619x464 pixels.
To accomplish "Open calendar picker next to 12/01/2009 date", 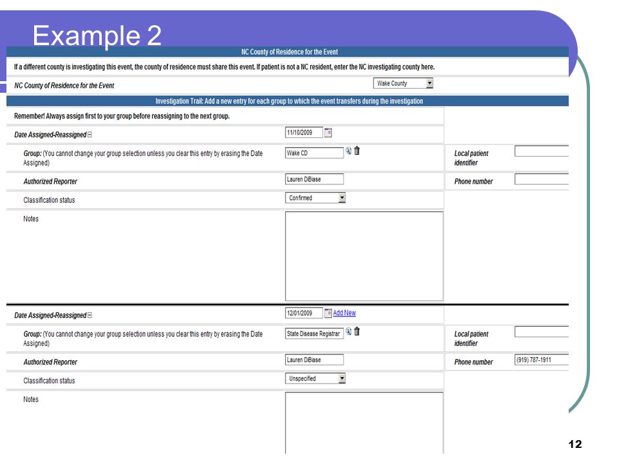I will coord(328,313).
